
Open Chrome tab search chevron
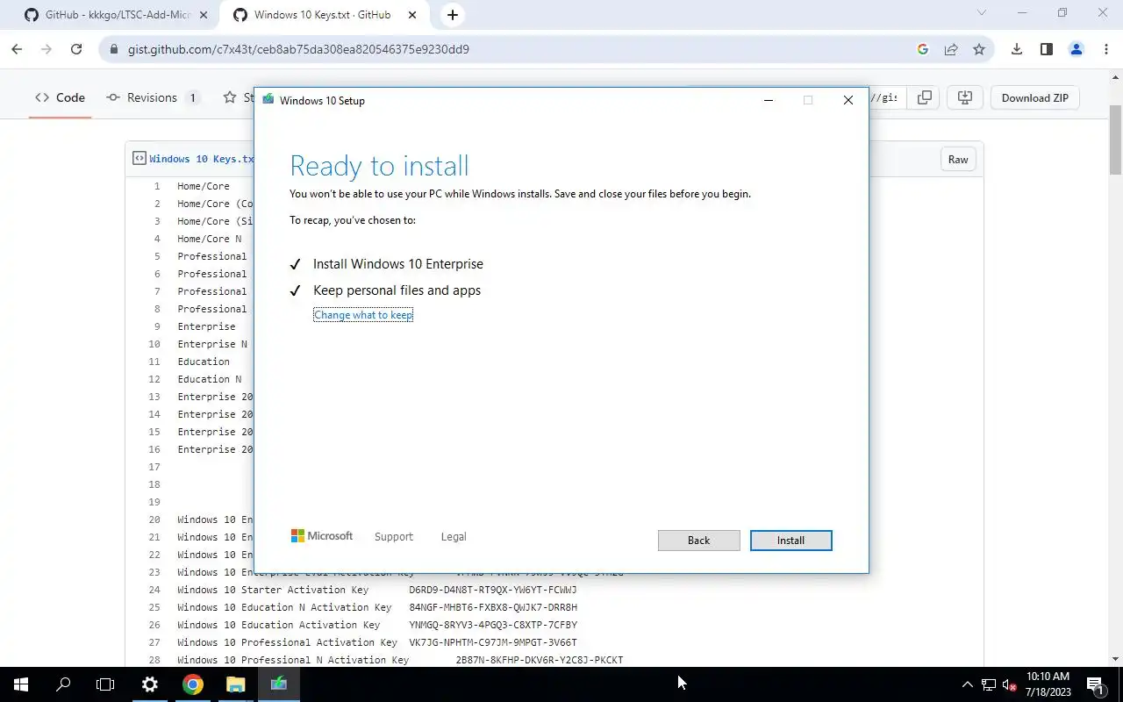pyautogui.click(x=982, y=12)
